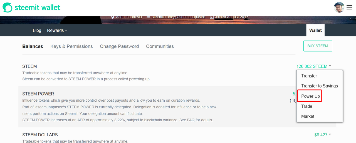Go to the Blog page

pos(37,31)
